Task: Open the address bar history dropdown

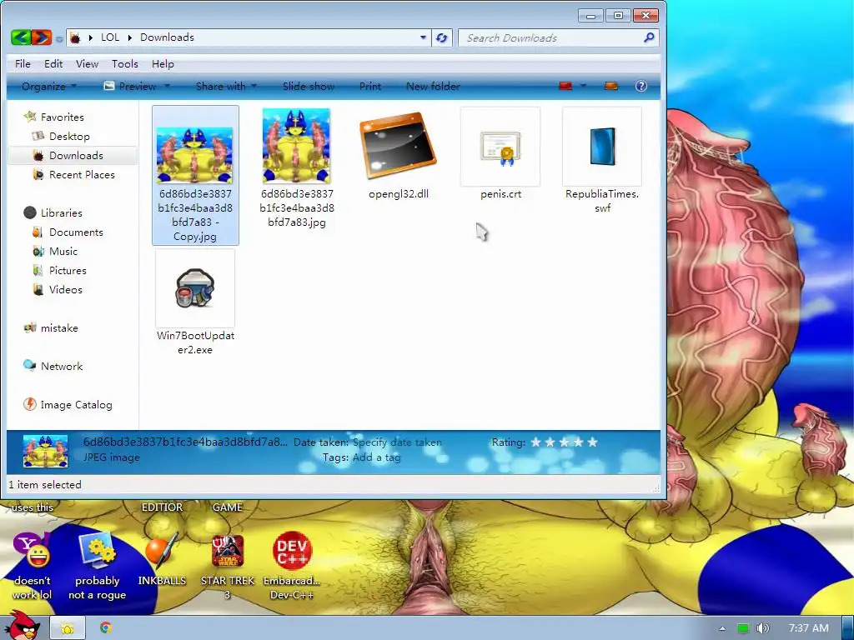Action: [423, 37]
